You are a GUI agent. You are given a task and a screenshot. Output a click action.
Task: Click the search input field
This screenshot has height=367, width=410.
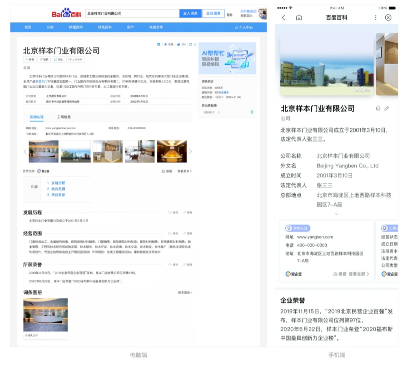point(132,13)
